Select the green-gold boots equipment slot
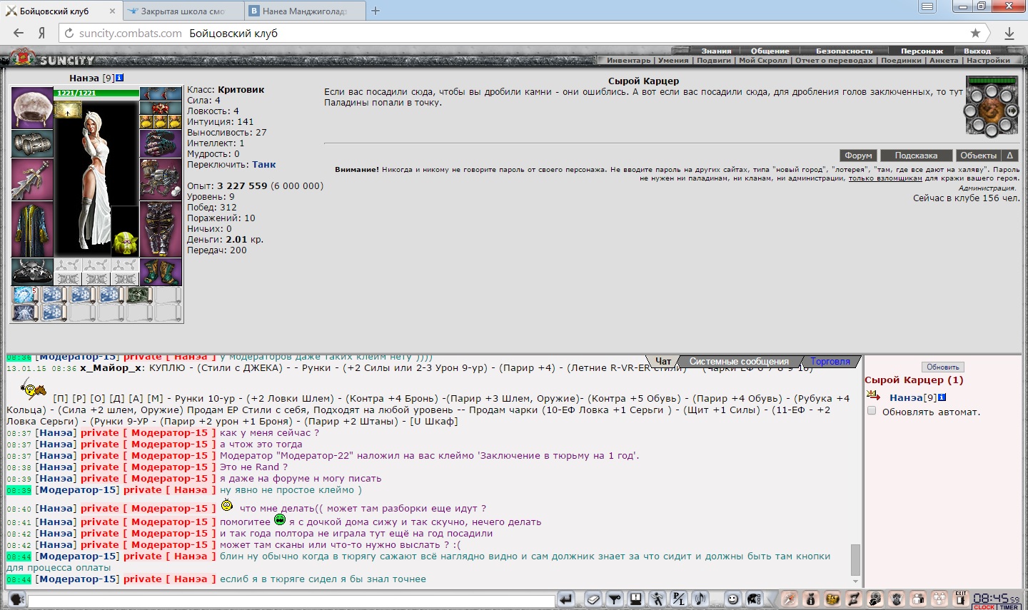Viewport: 1028px width, 610px height. [x=161, y=272]
